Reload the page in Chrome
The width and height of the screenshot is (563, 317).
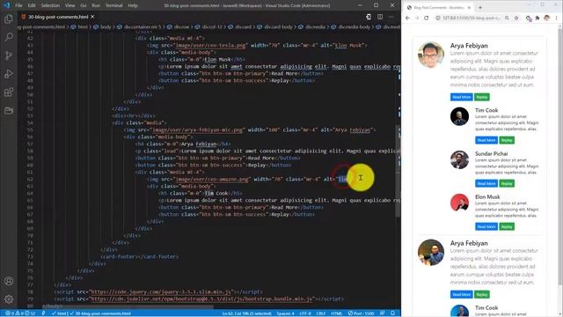coord(426,18)
